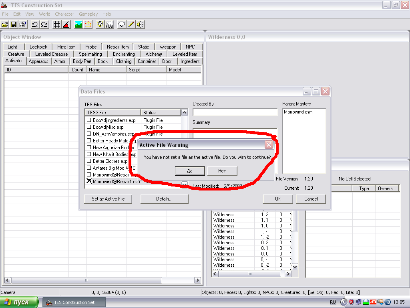Open the File menu
Image resolution: width=410 pixels, height=308 pixels.
(5, 14)
